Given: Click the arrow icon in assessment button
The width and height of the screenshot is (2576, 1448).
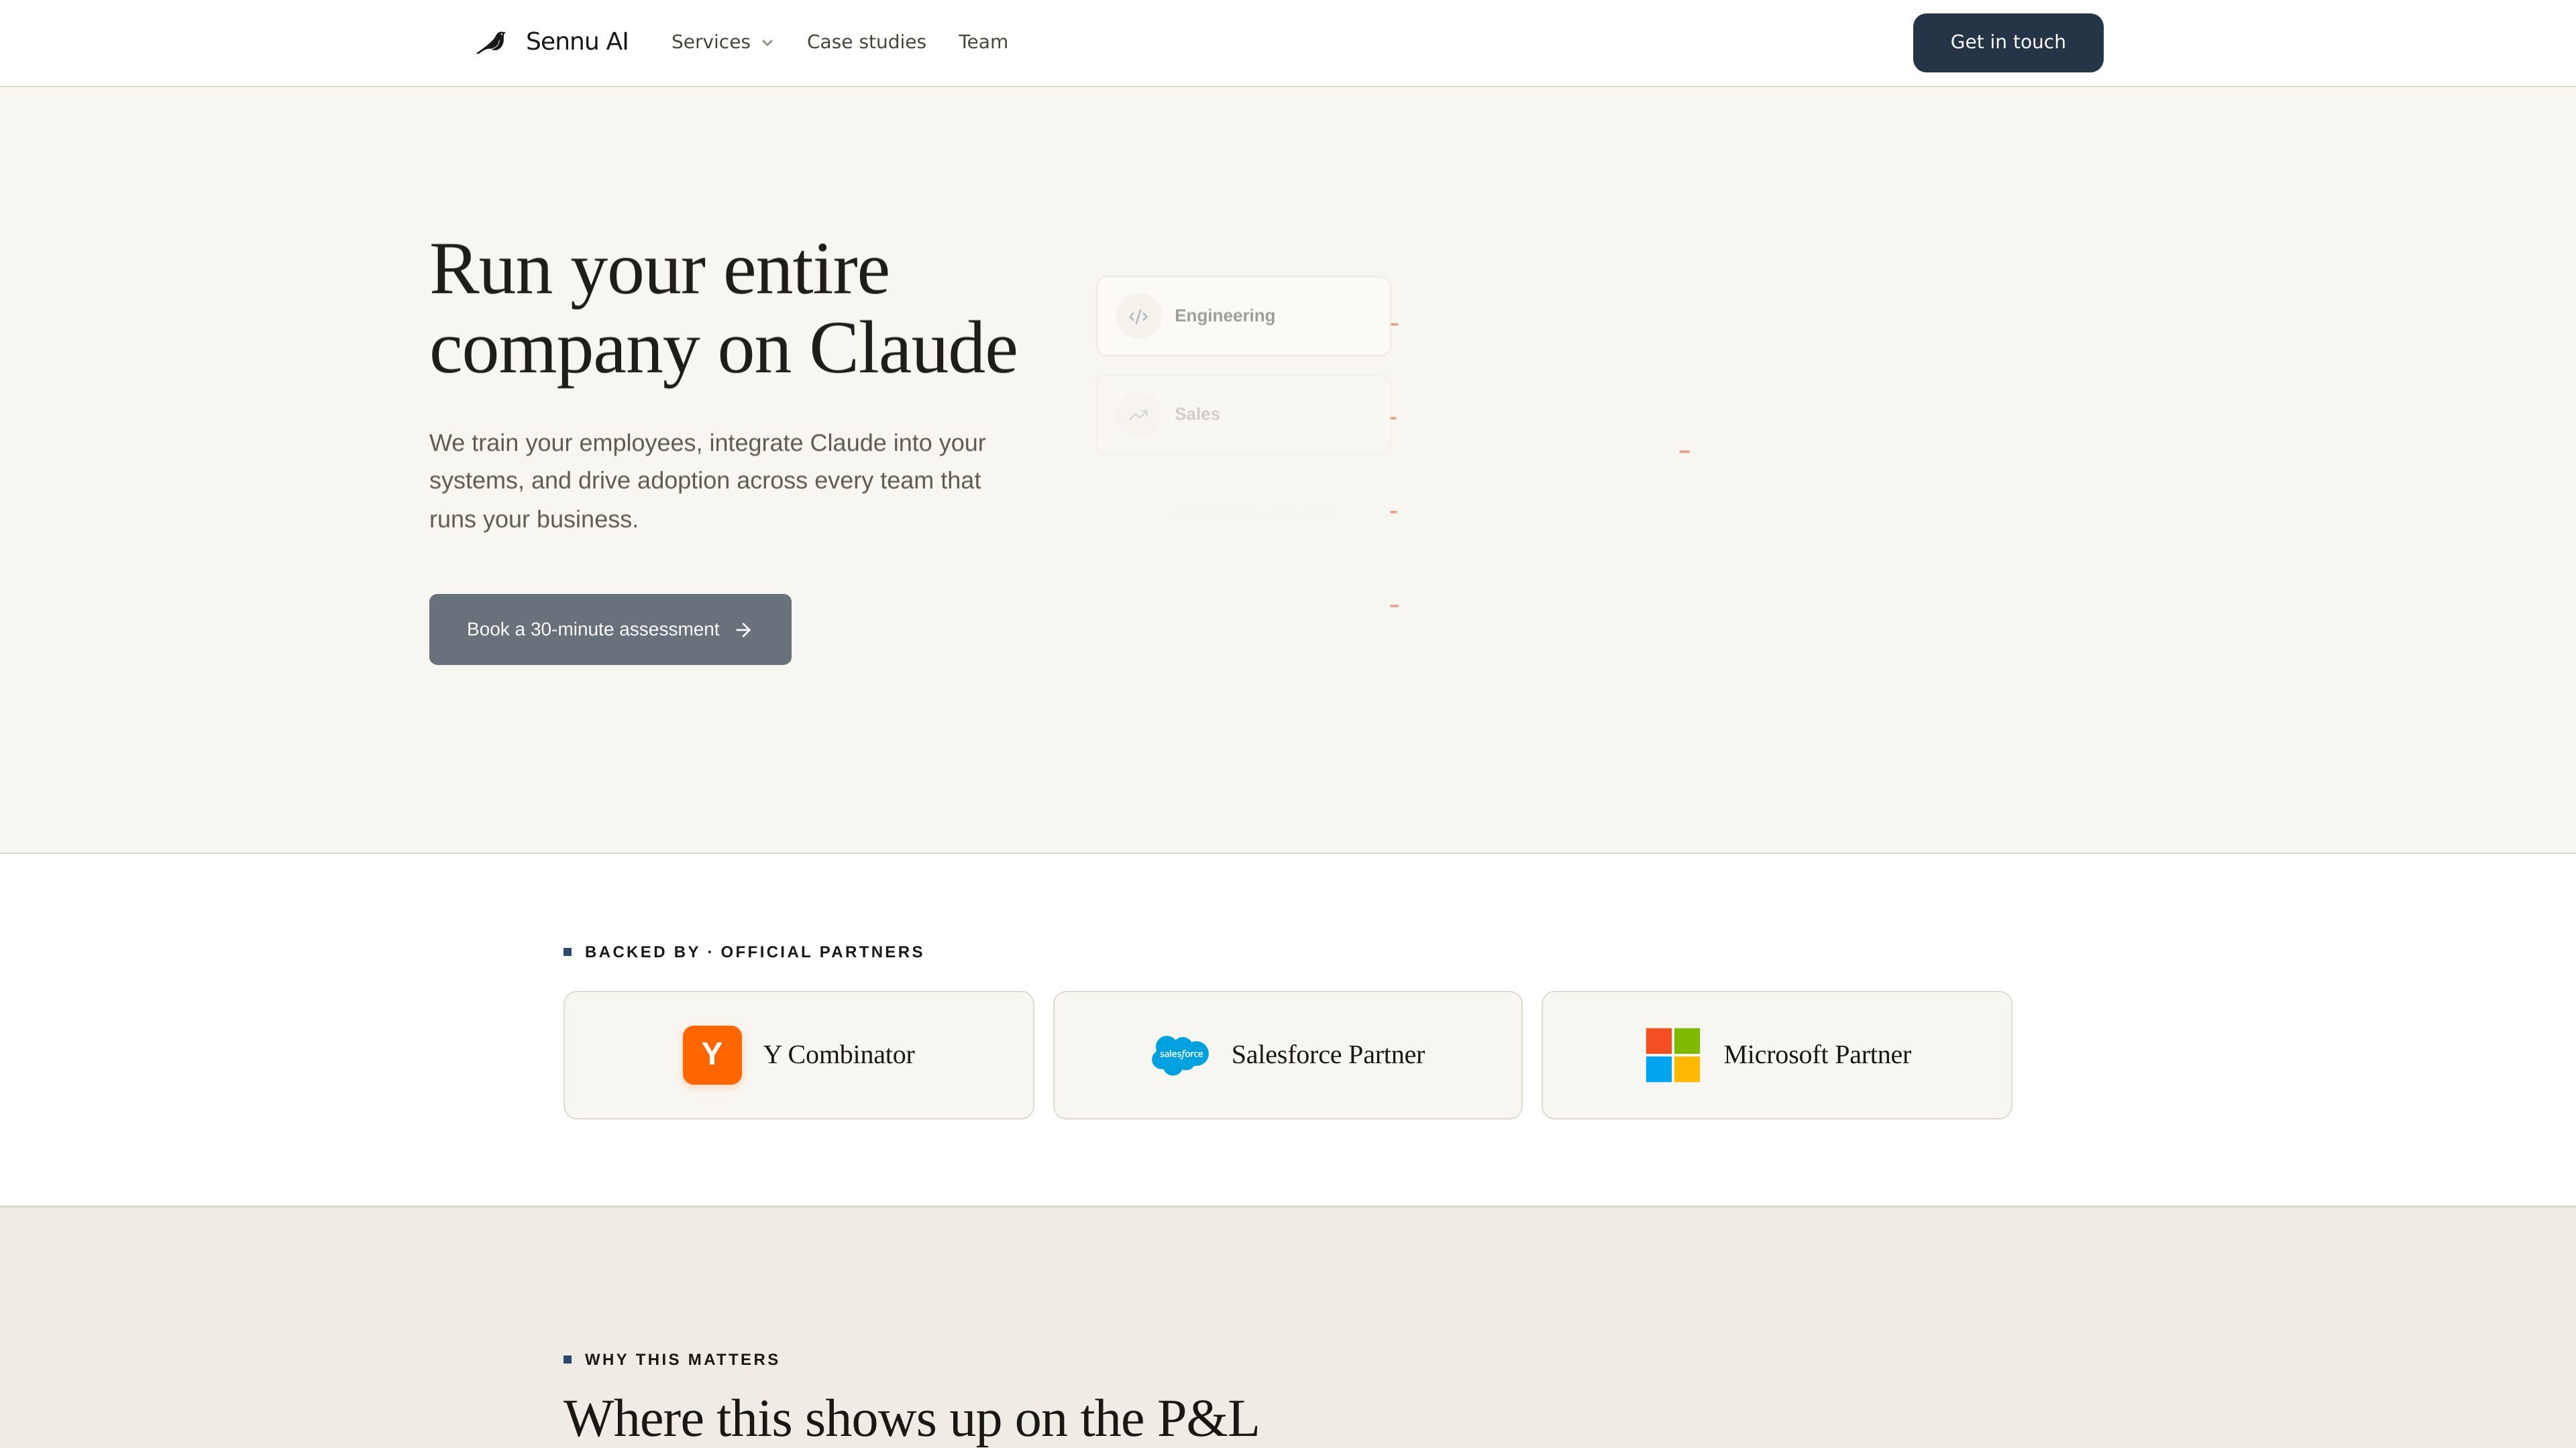Looking at the screenshot, I should (743, 629).
